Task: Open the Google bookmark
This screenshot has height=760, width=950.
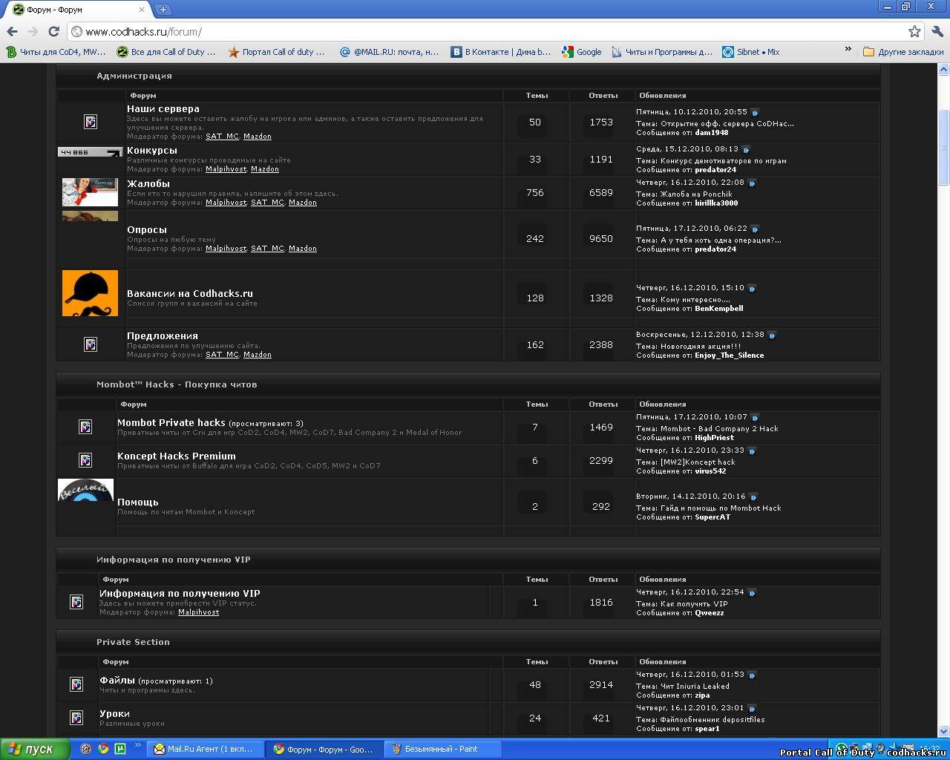Action: pos(582,52)
